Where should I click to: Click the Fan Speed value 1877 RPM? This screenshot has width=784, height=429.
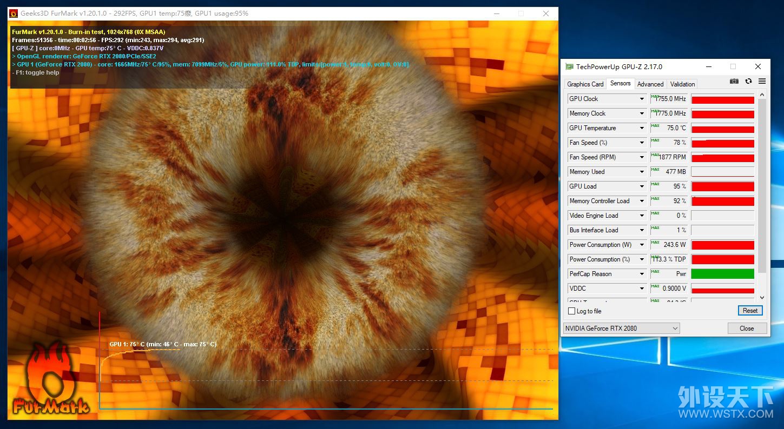(x=669, y=157)
